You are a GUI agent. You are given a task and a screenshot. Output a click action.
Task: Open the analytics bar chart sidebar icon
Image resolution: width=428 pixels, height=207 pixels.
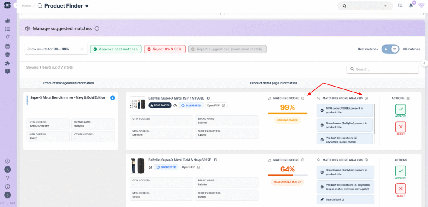point(8,20)
